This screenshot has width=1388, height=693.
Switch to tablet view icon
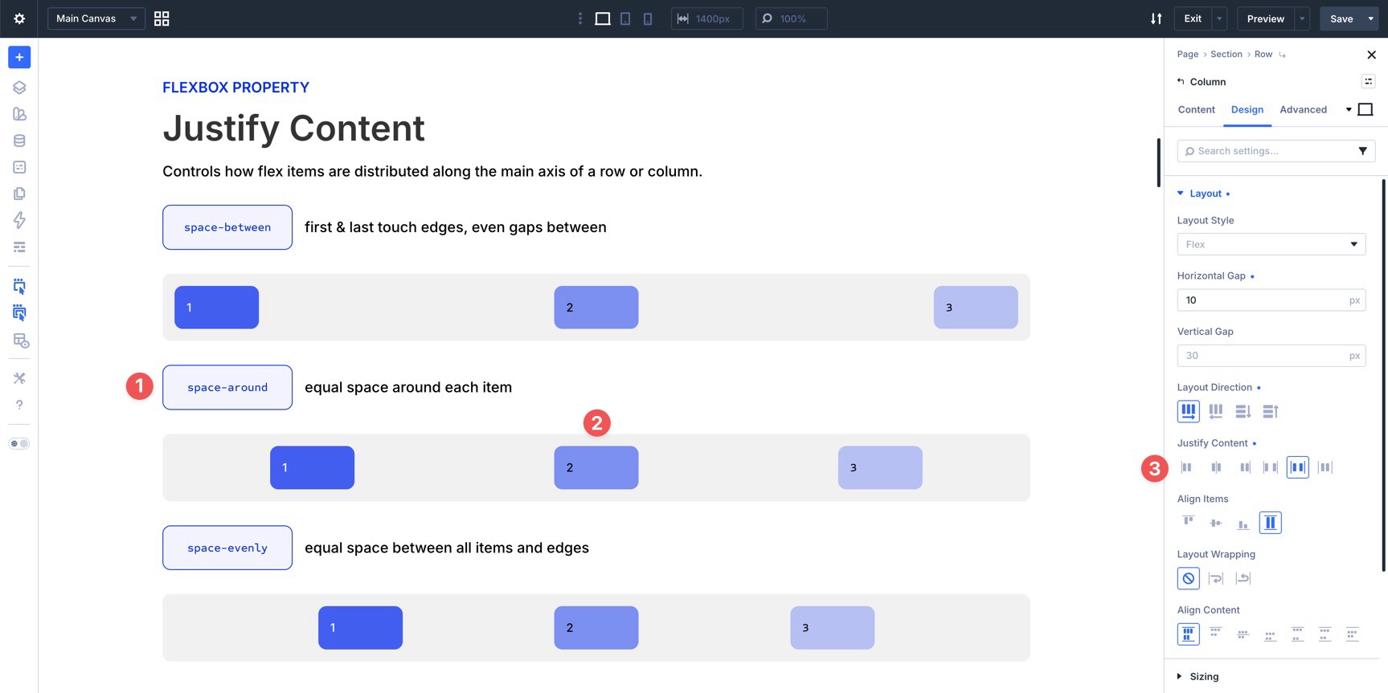(x=625, y=18)
